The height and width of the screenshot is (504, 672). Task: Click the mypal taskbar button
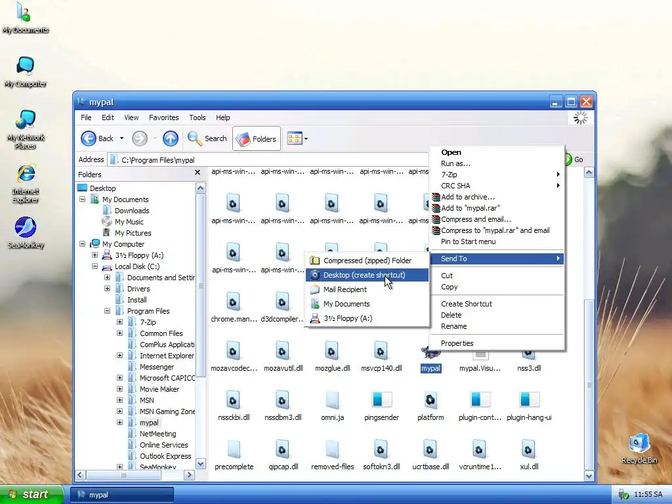[122, 495]
